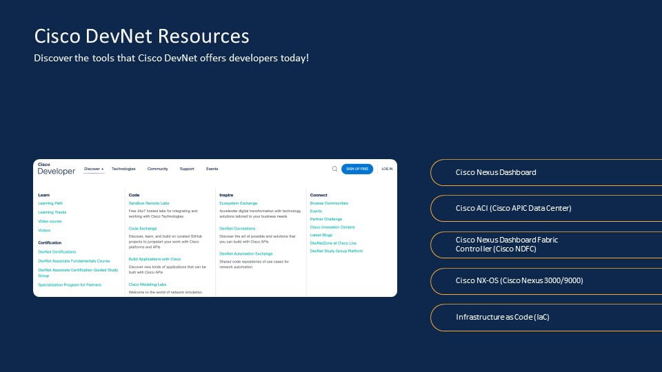The image size is (662, 372).
Task: Open the Discover dropdown menu
Action: click(94, 169)
